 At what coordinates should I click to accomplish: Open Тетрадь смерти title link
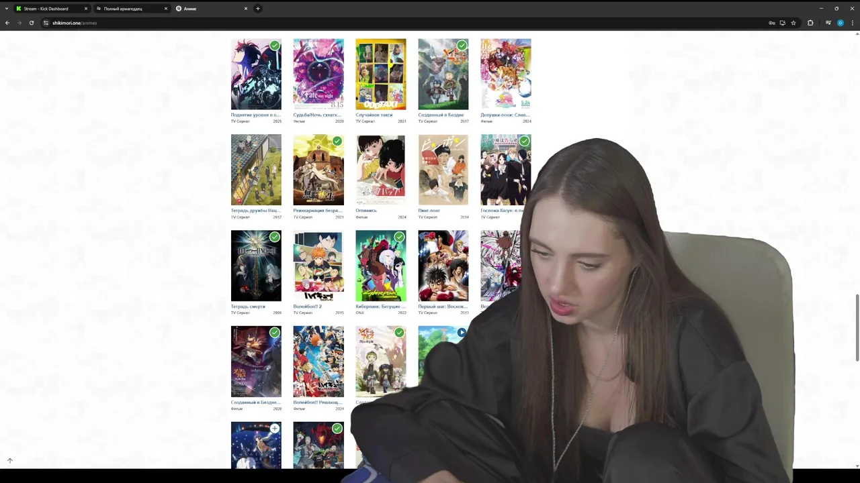click(x=248, y=307)
